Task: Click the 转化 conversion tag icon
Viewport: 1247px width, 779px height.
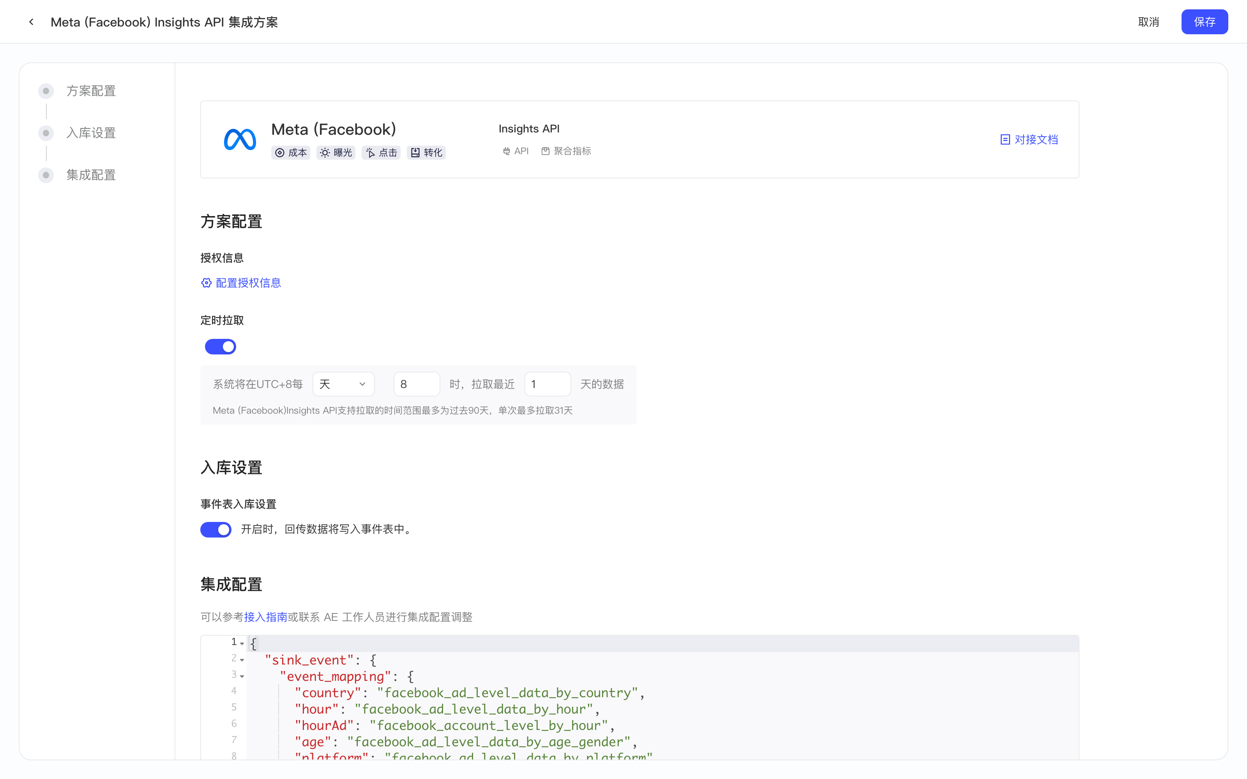Action: coord(415,153)
